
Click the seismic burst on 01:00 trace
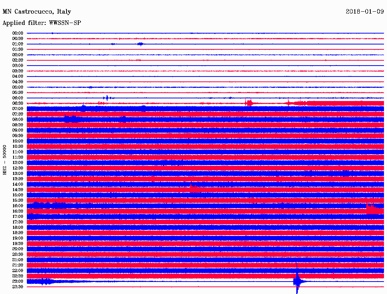point(141,44)
